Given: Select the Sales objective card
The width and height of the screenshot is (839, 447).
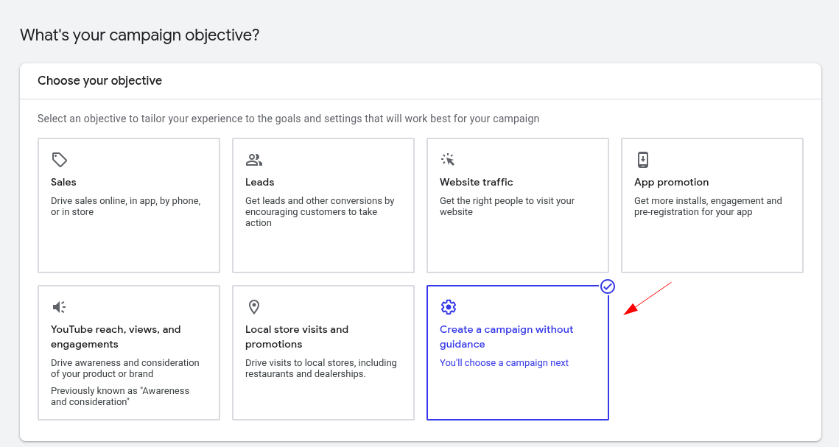Looking at the screenshot, I should (129, 205).
